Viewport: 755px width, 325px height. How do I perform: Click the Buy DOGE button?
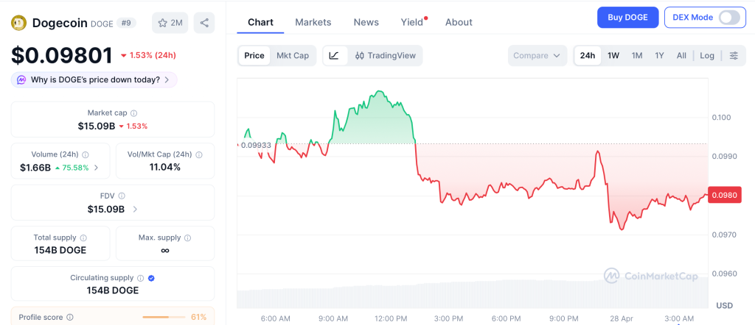[x=627, y=18]
